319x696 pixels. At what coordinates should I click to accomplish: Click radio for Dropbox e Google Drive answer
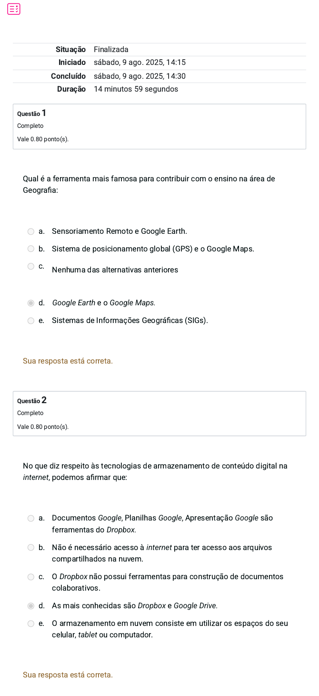[31, 606]
